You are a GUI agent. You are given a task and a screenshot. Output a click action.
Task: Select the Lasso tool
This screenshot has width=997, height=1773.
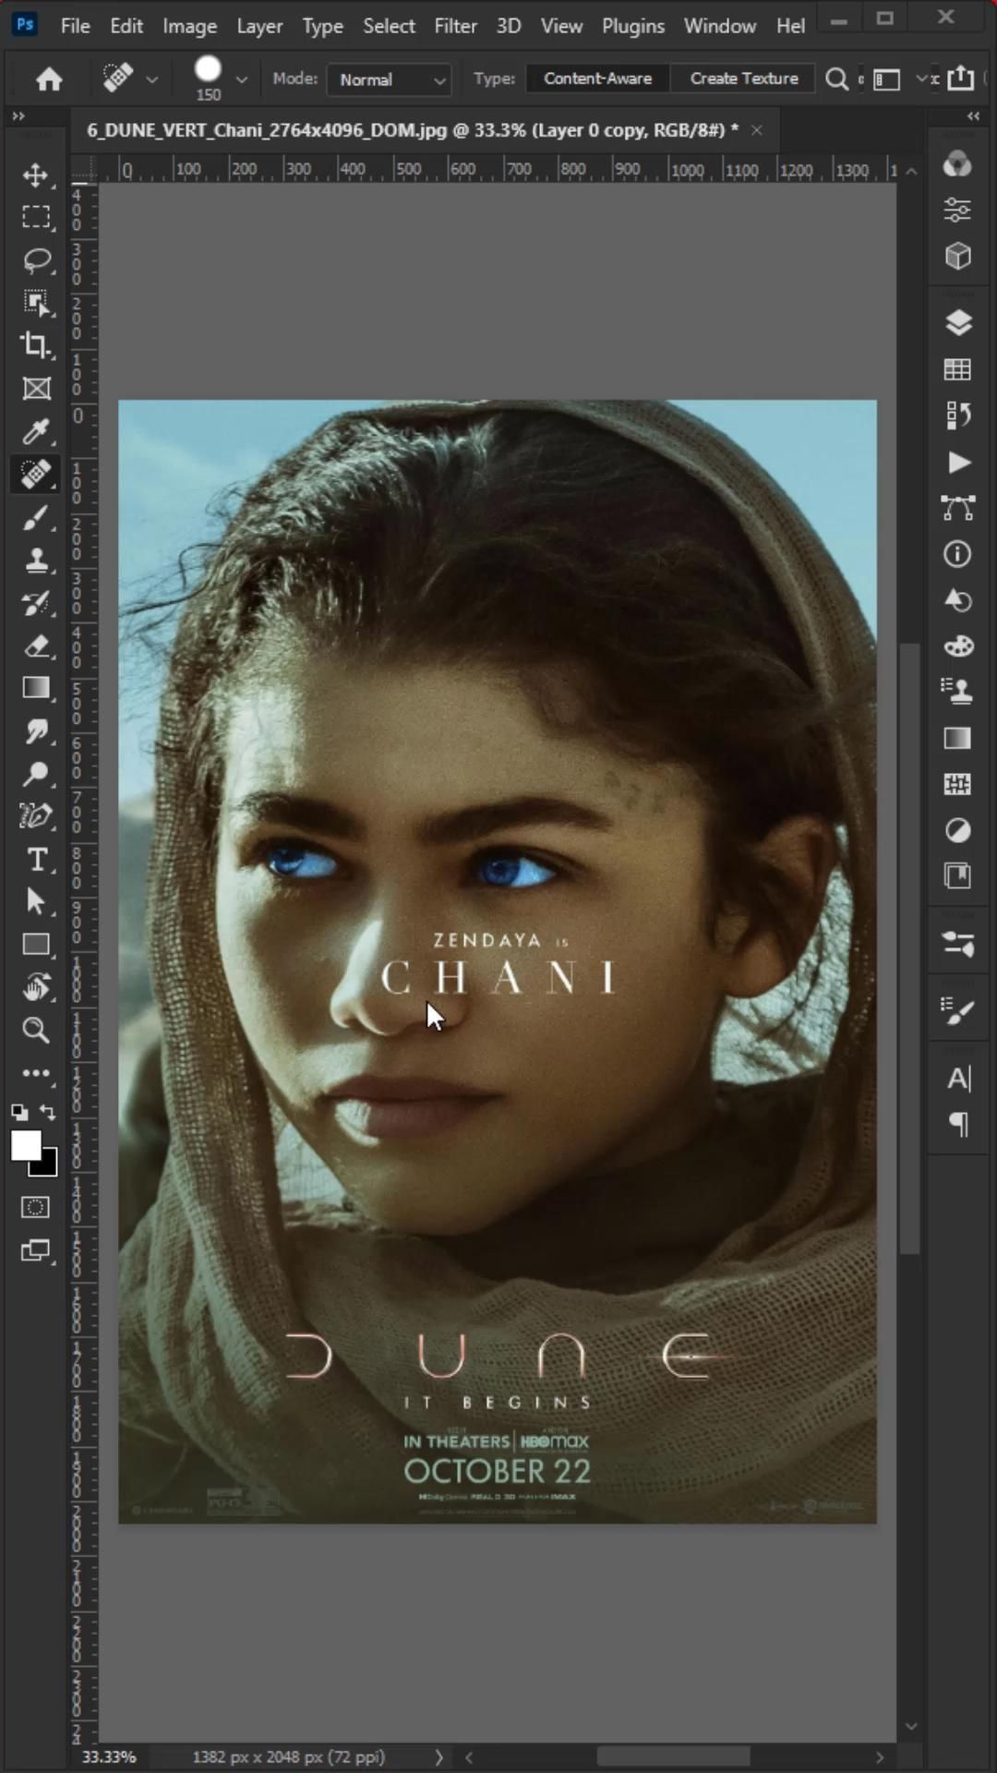(36, 260)
